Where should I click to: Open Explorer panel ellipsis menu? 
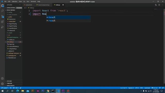coord(20,5)
